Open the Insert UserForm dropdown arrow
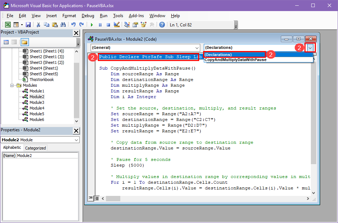Image resolution: width=338 pixels, height=223 pixels. (x=22, y=25)
